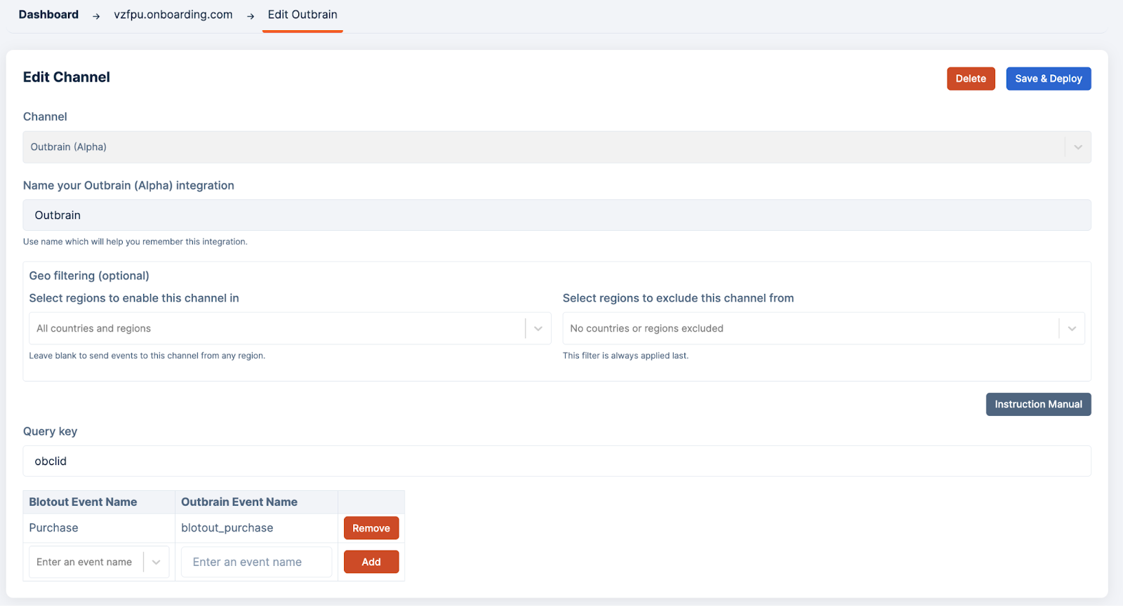The width and height of the screenshot is (1123, 606).
Task: Remove the Purchase event mapping
Action: click(371, 528)
